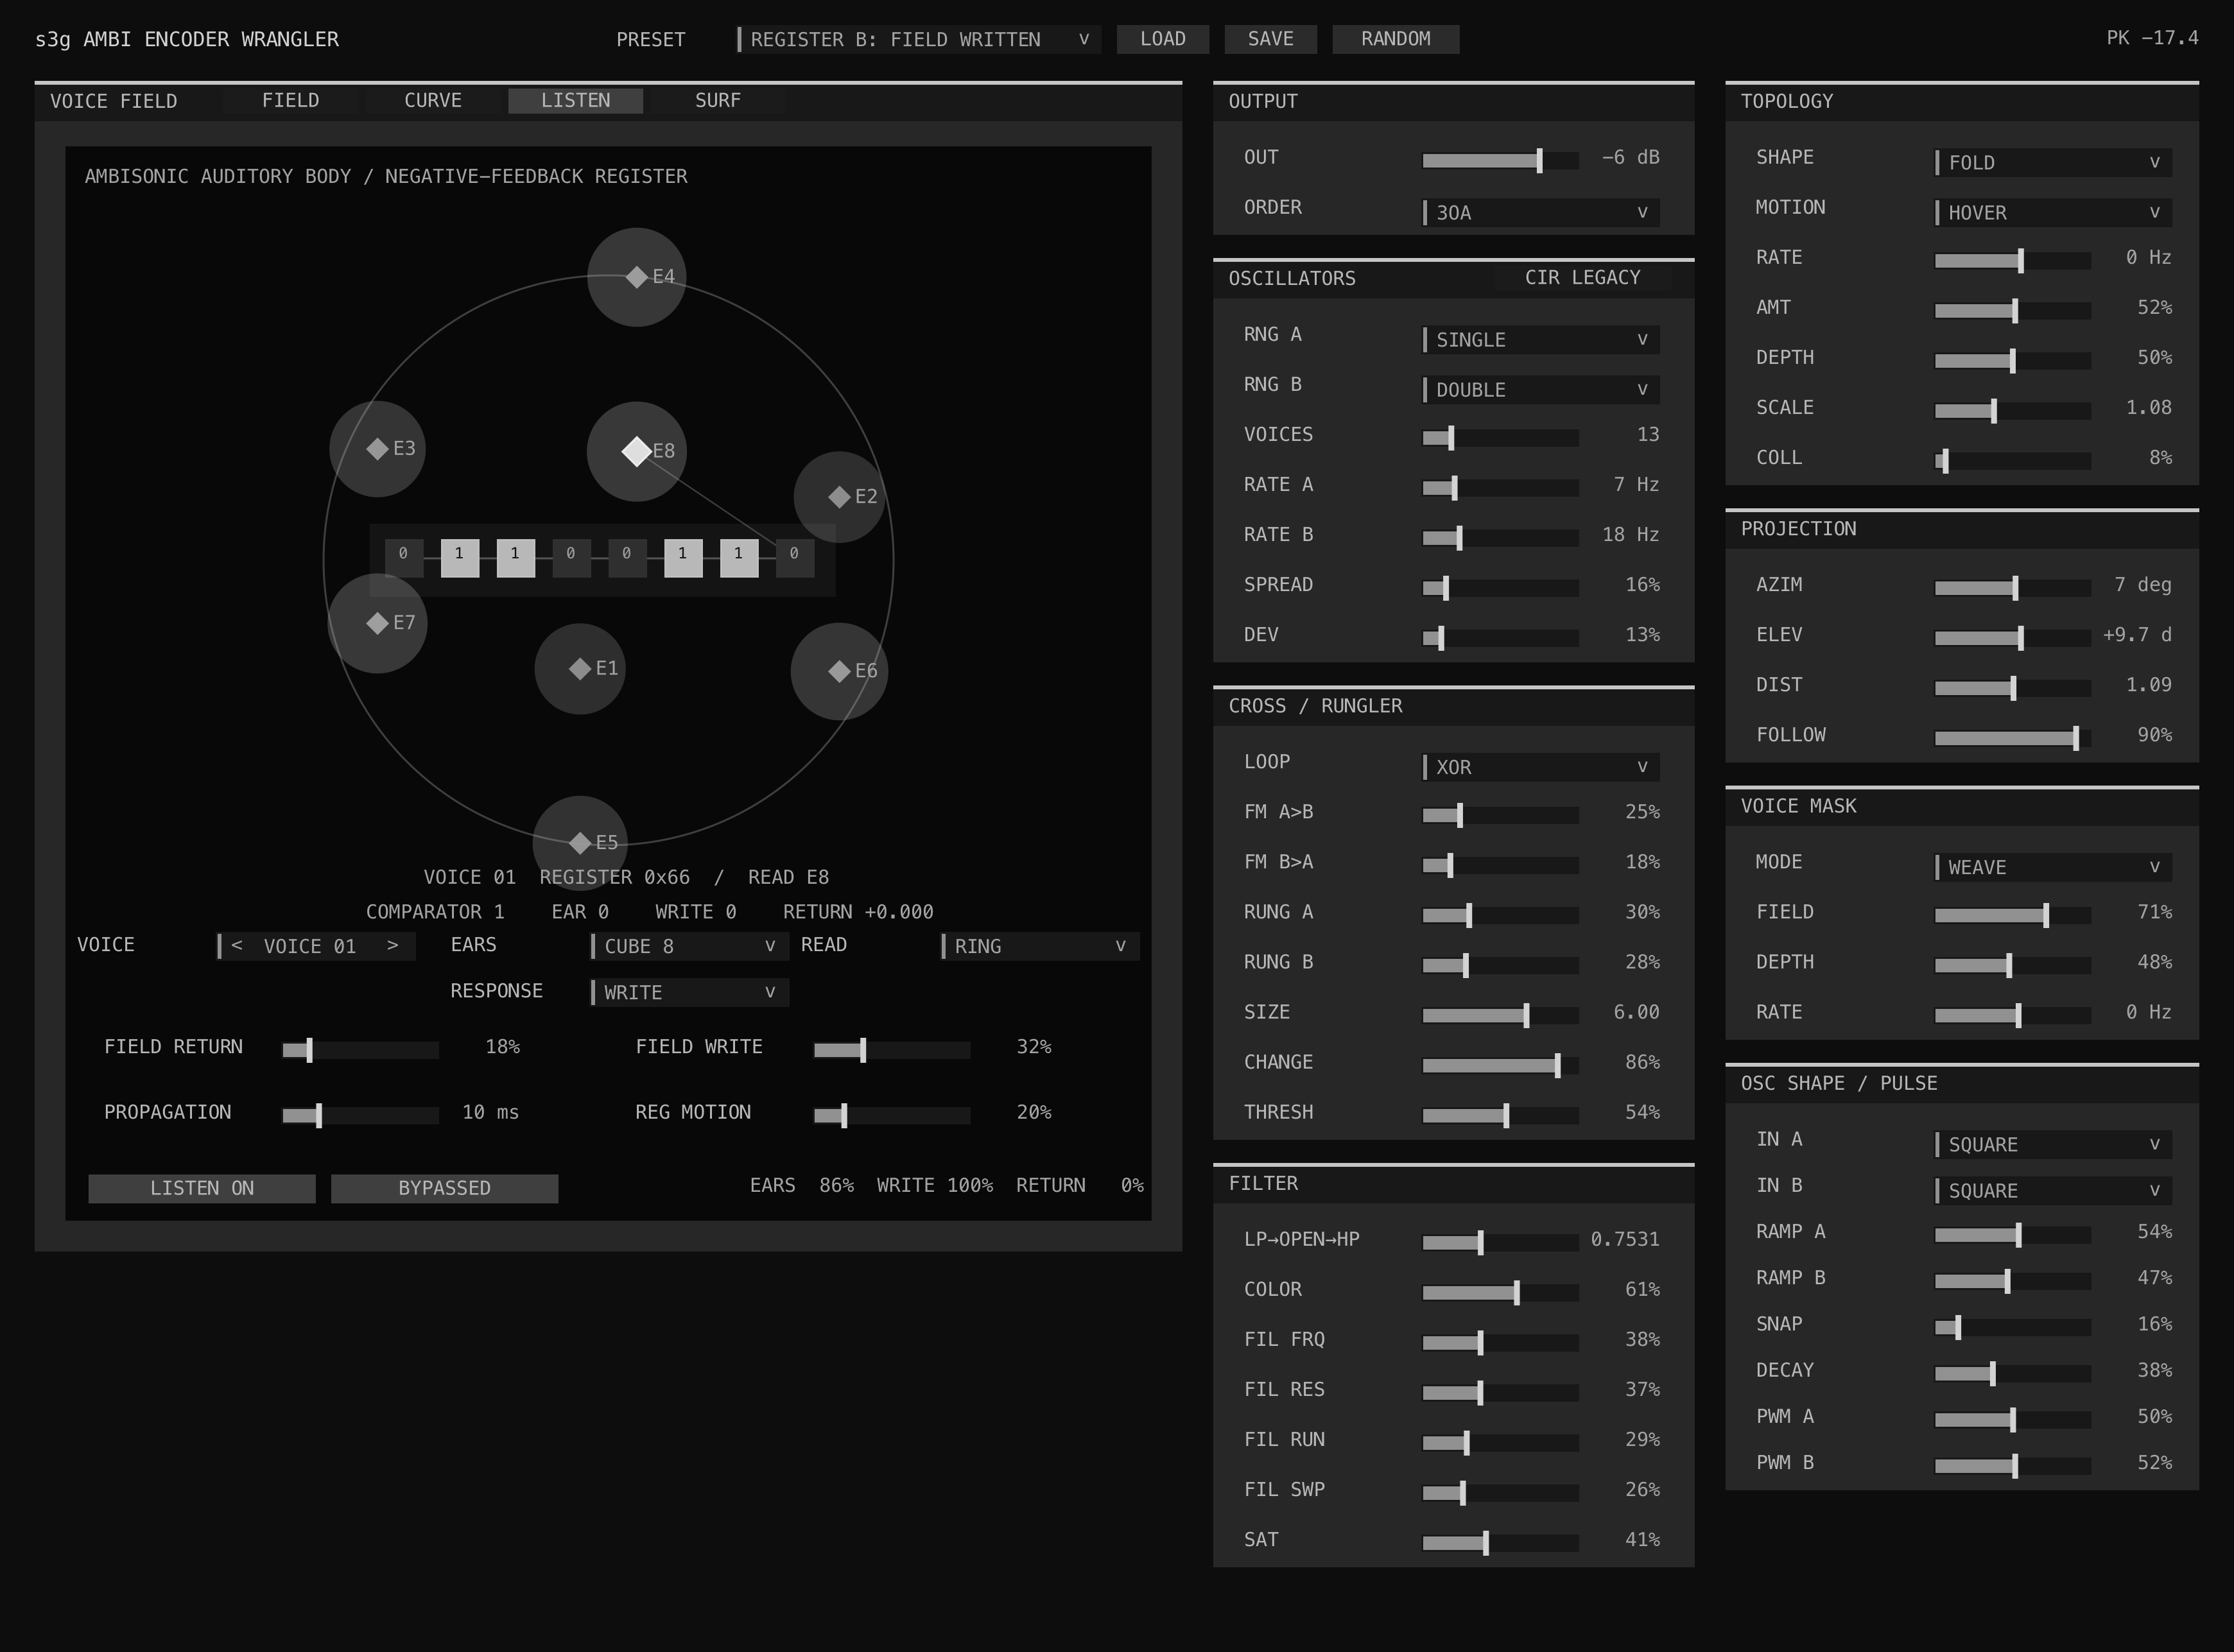Image resolution: width=2234 pixels, height=1652 pixels.
Task: Select the E7 ear node diamond
Action: tap(377, 623)
